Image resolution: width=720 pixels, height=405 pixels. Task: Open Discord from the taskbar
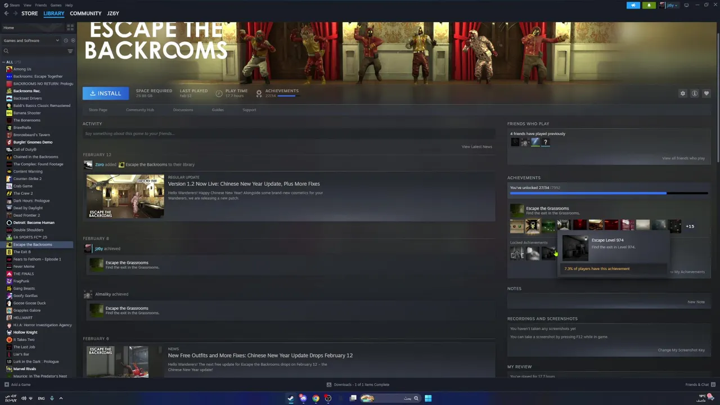pos(303,398)
